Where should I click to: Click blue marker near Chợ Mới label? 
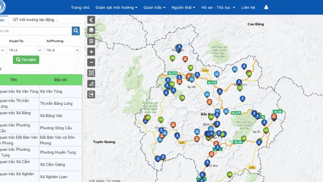pyautogui.click(x=207, y=163)
